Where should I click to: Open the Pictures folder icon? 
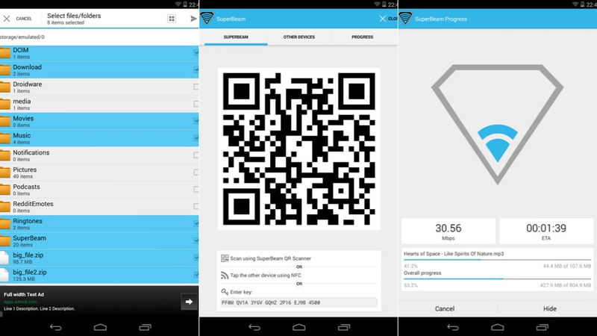[5, 172]
